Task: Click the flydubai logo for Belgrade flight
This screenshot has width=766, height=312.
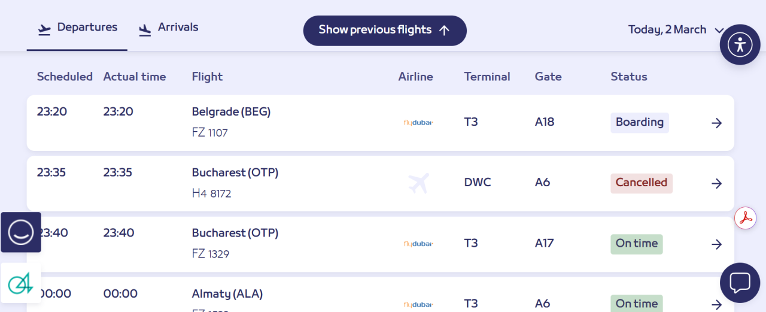Action: coord(418,123)
